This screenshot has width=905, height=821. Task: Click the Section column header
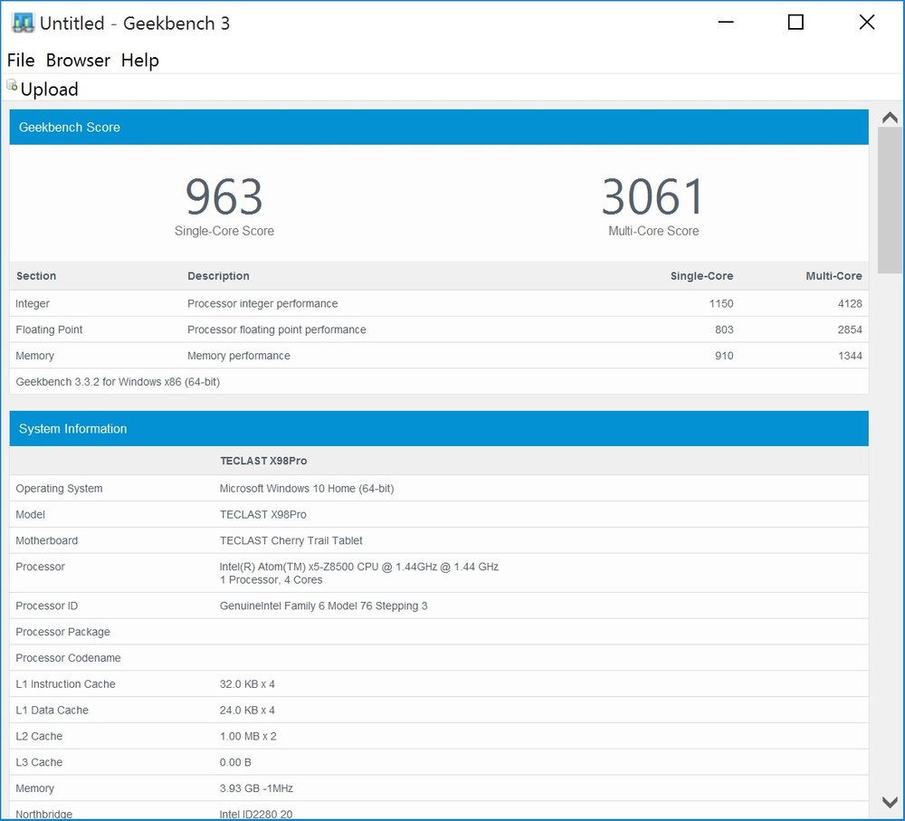[36, 276]
